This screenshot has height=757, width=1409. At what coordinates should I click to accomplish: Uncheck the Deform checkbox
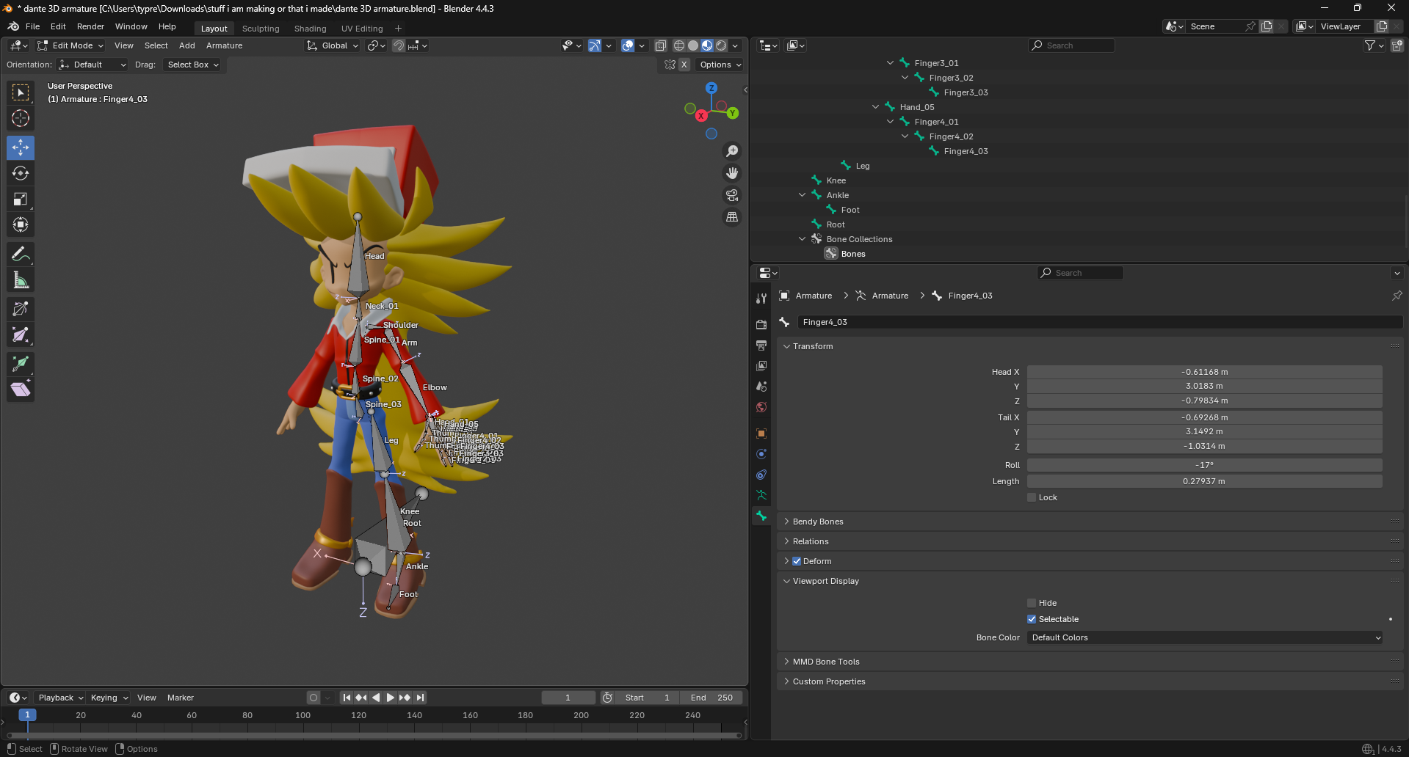(797, 561)
